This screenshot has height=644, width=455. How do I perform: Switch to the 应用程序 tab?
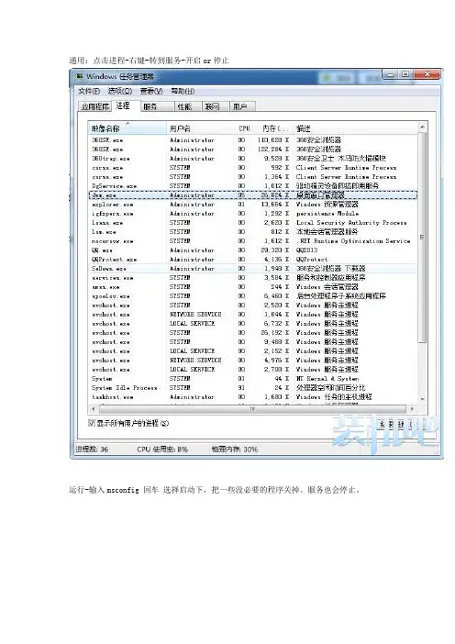pyautogui.click(x=94, y=106)
